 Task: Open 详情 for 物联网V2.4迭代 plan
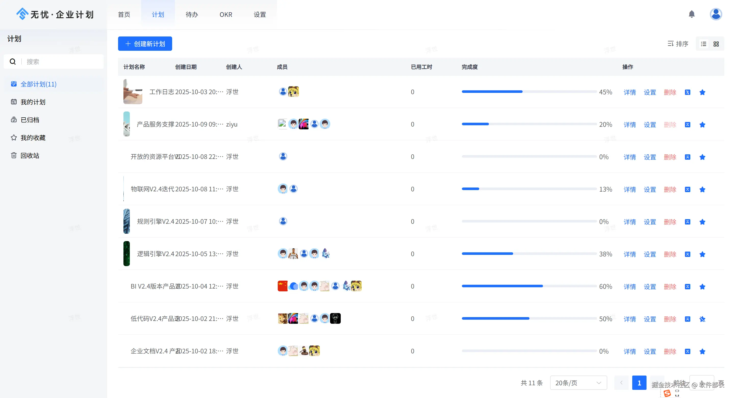point(629,190)
